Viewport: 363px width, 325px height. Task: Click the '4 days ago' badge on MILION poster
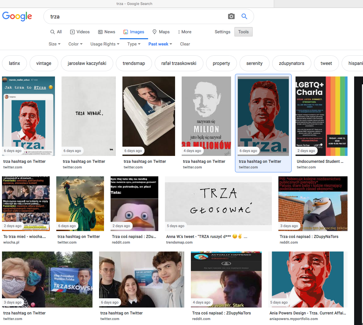tap(193, 151)
